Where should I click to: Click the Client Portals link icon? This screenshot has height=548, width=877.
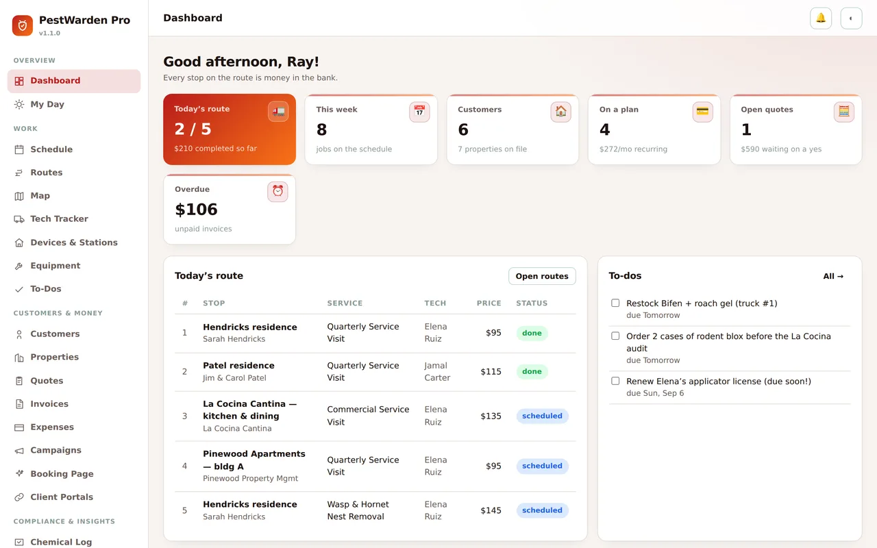tap(19, 497)
